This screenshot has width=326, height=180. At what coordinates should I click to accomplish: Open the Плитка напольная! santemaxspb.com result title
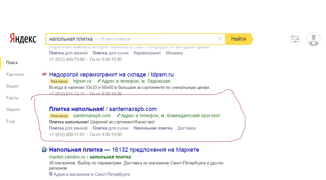tap(103, 109)
